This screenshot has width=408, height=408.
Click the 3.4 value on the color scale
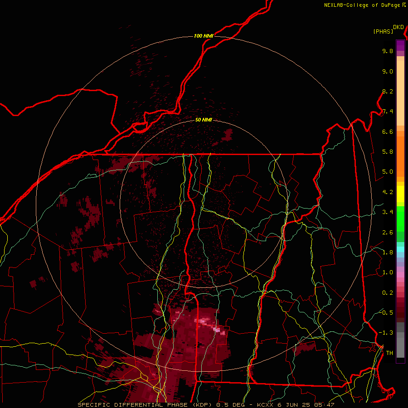coord(388,212)
